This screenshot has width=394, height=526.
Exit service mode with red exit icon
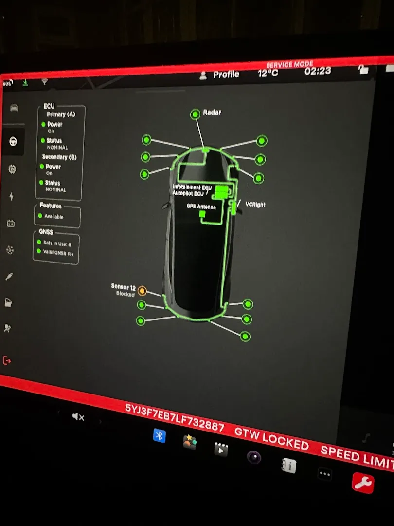(x=7, y=361)
